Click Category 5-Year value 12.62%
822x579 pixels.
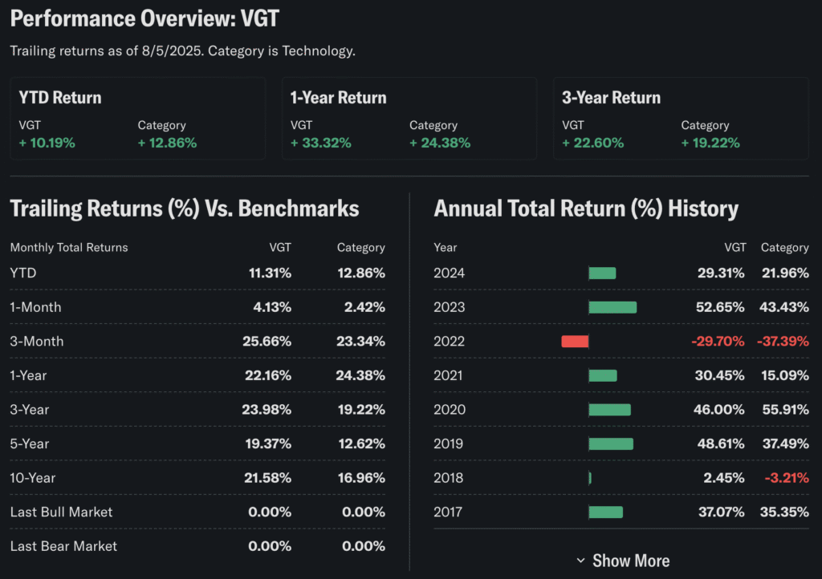coord(362,444)
